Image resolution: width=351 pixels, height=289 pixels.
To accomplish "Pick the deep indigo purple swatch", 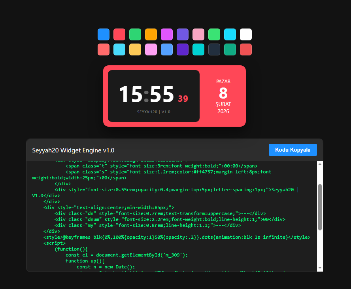I will [x=183, y=49].
